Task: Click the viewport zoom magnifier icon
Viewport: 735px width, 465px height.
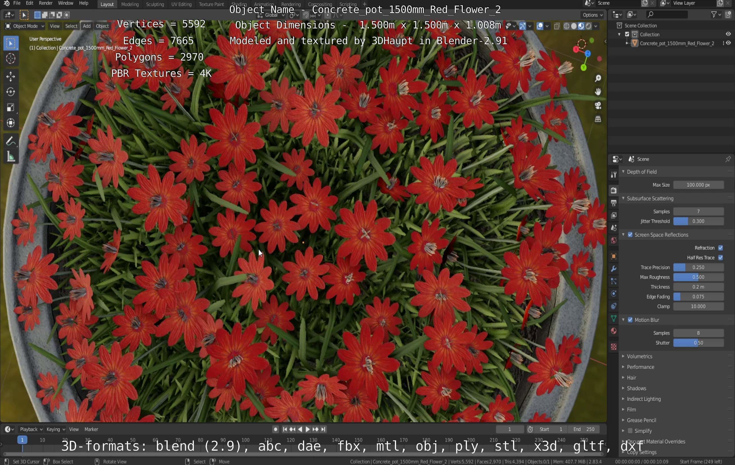Action: coord(598,78)
